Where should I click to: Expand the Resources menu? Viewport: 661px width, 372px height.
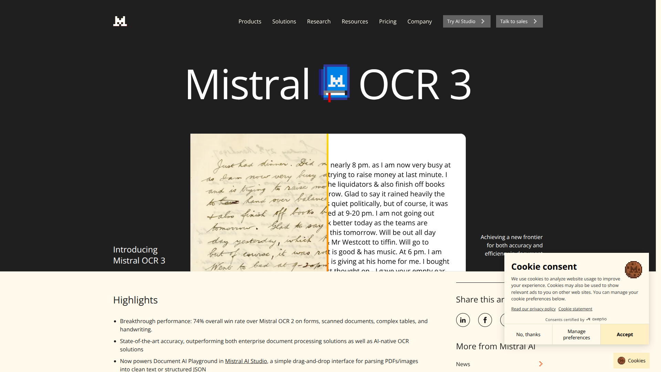click(355, 21)
